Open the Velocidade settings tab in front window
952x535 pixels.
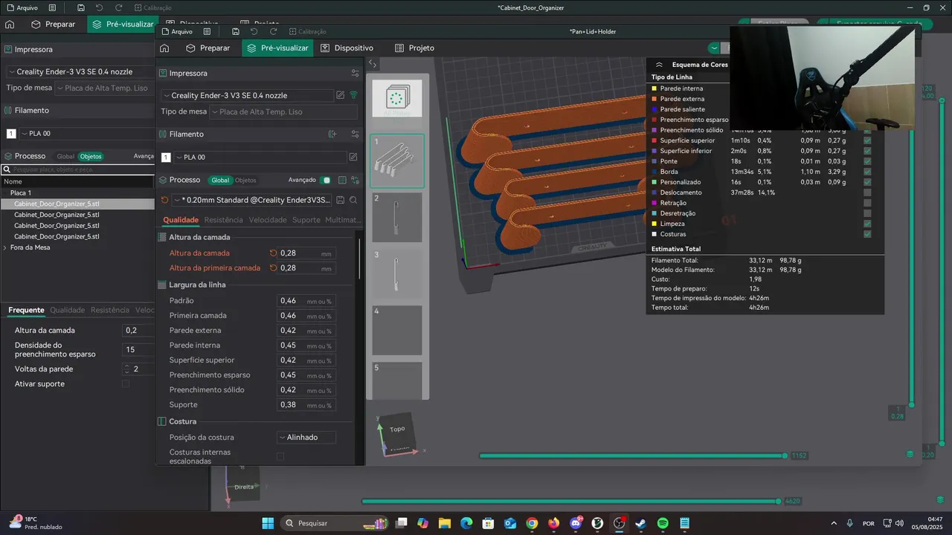point(268,220)
